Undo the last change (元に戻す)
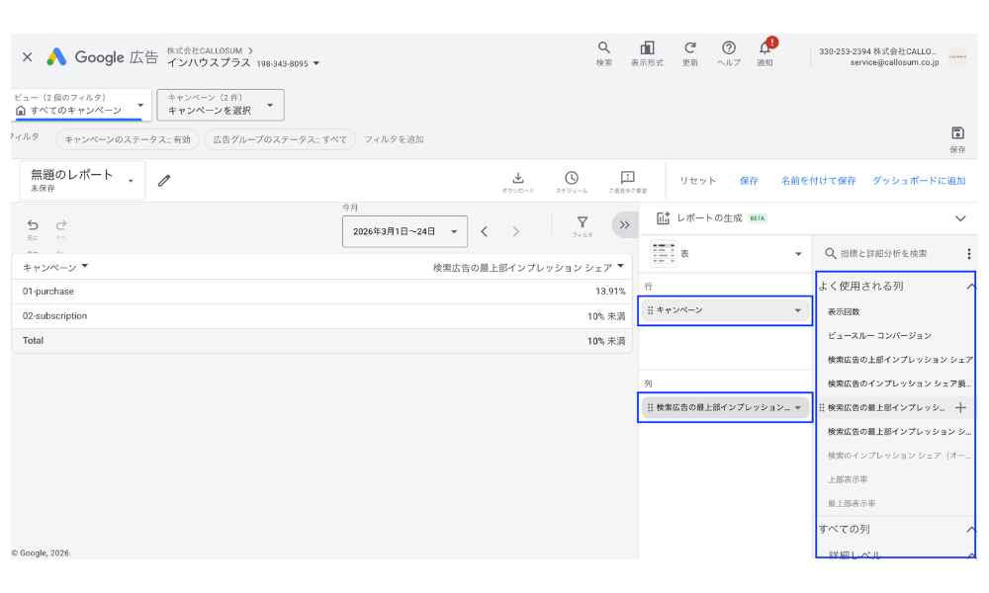 (x=33, y=228)
